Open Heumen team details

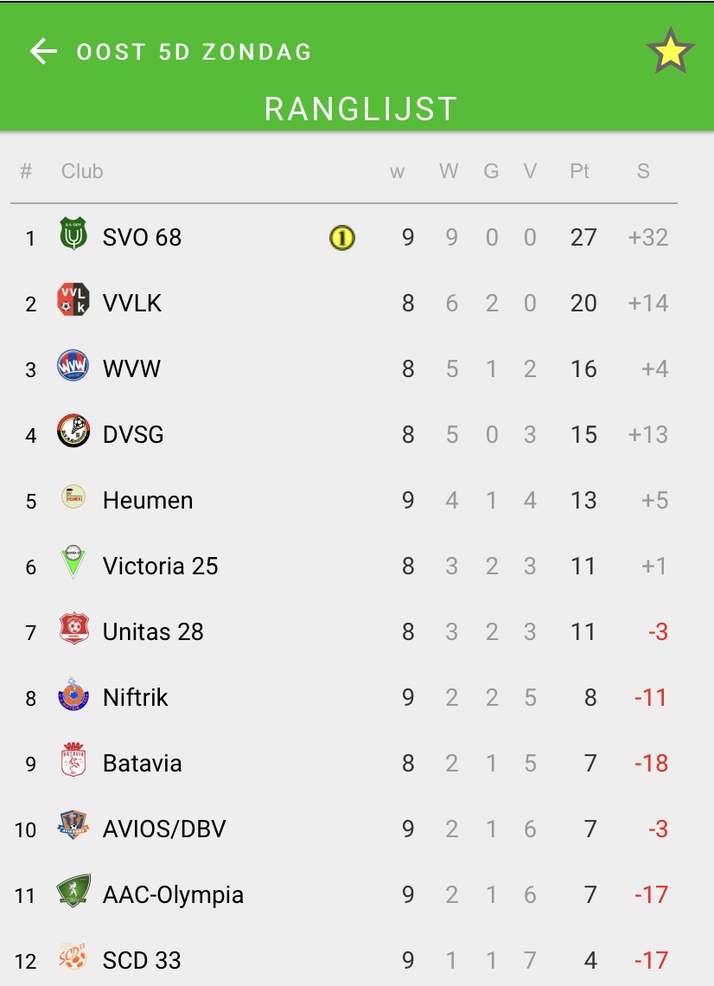click(x=147, y=500)
